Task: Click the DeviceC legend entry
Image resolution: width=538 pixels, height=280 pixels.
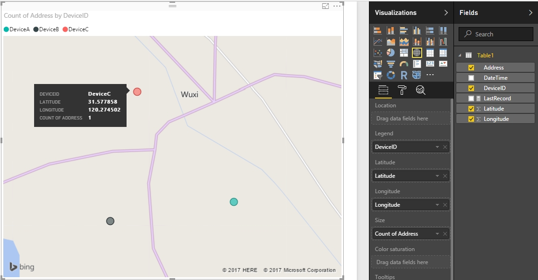Action: point(76,29)
